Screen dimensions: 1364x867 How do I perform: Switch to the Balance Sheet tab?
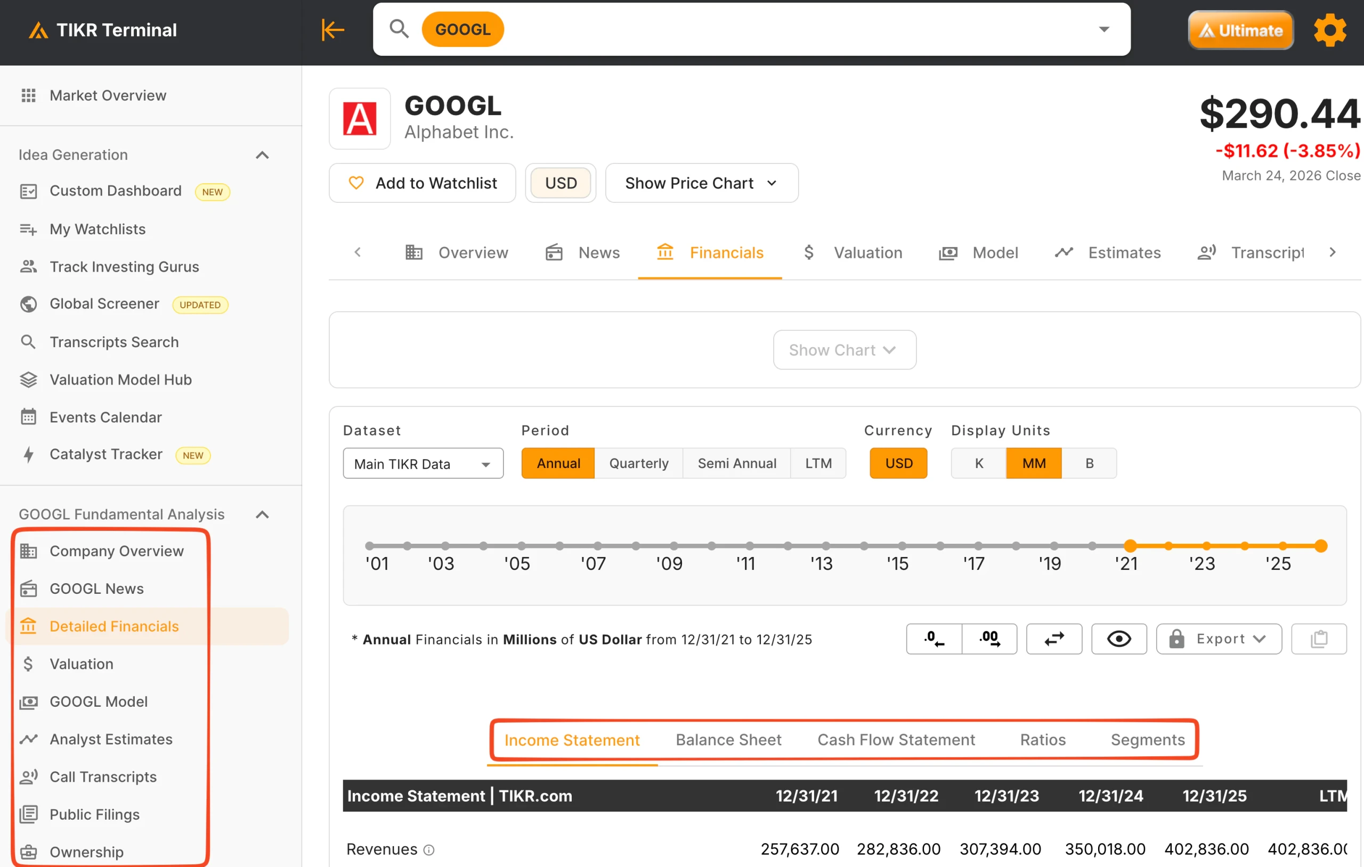click(x=728, y=740)
